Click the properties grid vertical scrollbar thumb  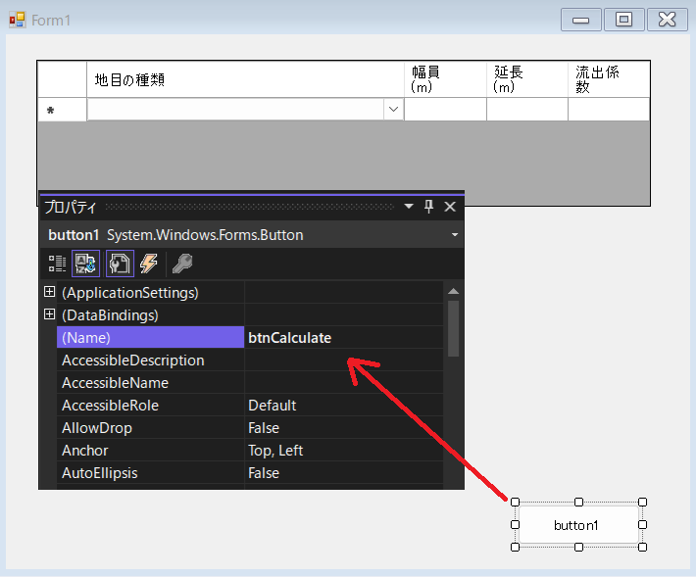(453, 327)
